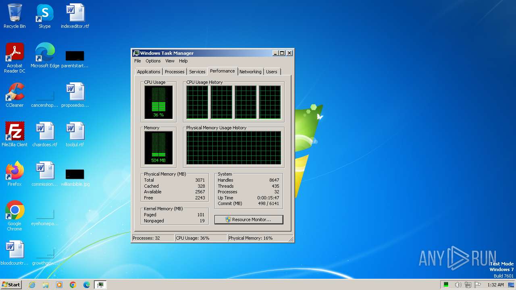Click the Total physical memory value 3071
Image resolution: width=516 pixels, height=290 pixels.
[x=200, y=180]
